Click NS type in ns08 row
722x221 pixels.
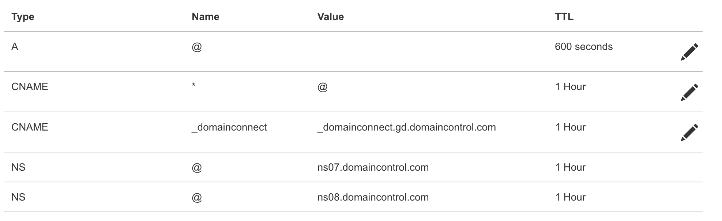click(x=18, y=197)
